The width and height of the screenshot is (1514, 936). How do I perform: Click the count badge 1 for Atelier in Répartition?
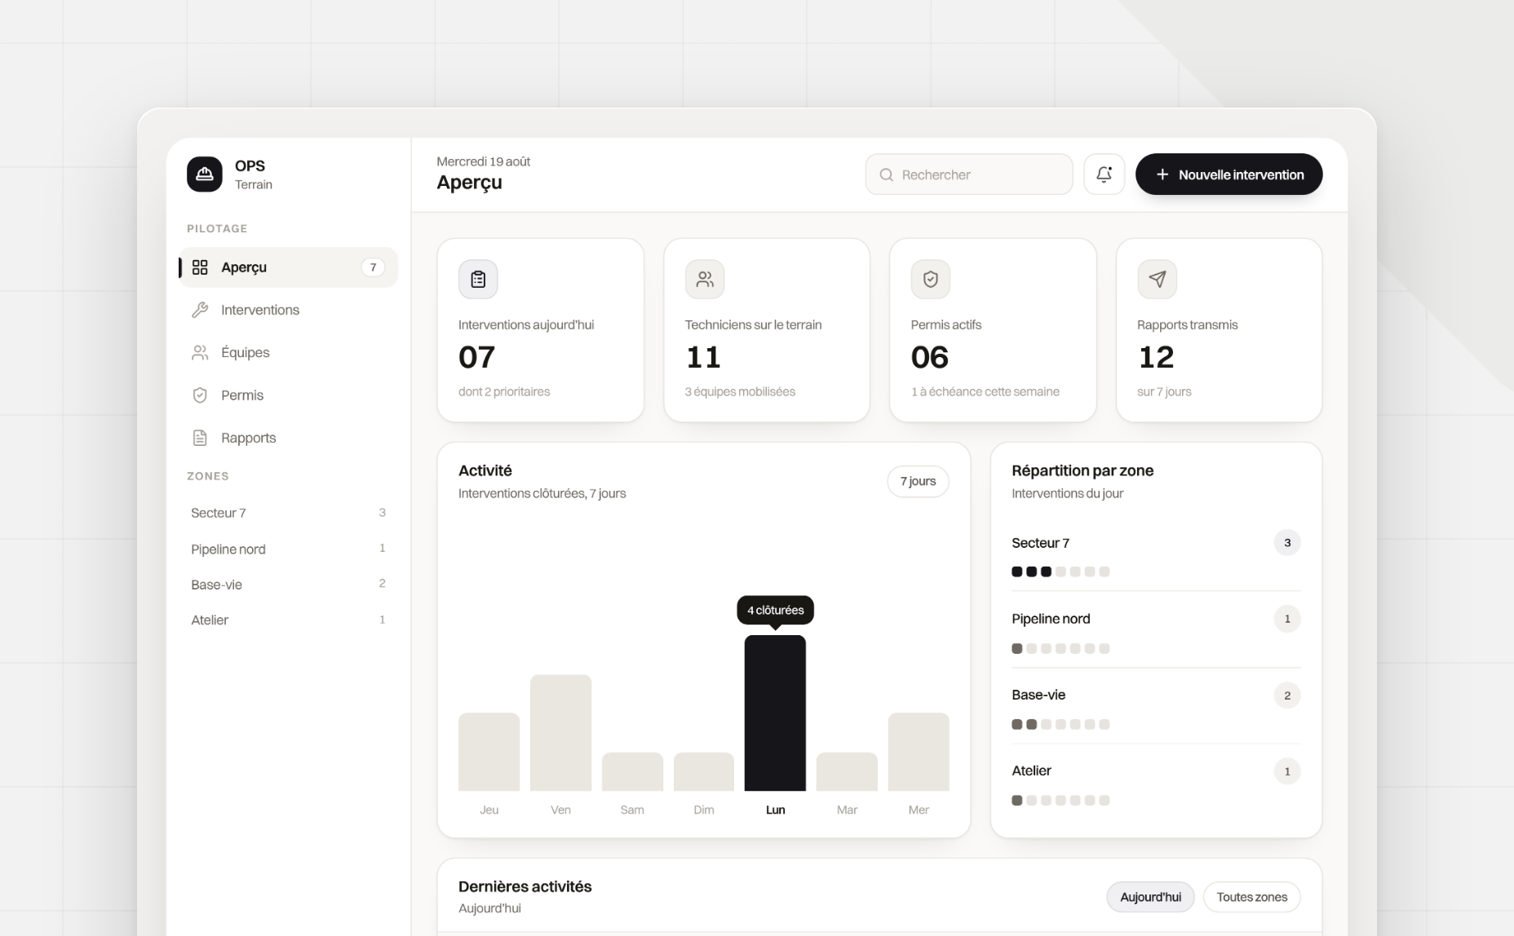1287,771
